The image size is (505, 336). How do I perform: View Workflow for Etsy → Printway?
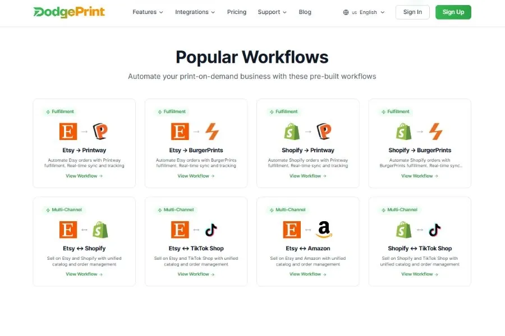(84, 176)
